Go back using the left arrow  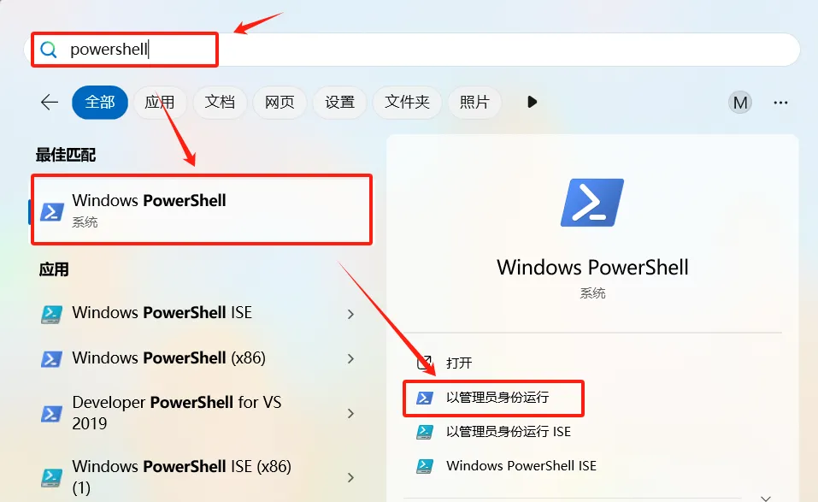(50, 103)
